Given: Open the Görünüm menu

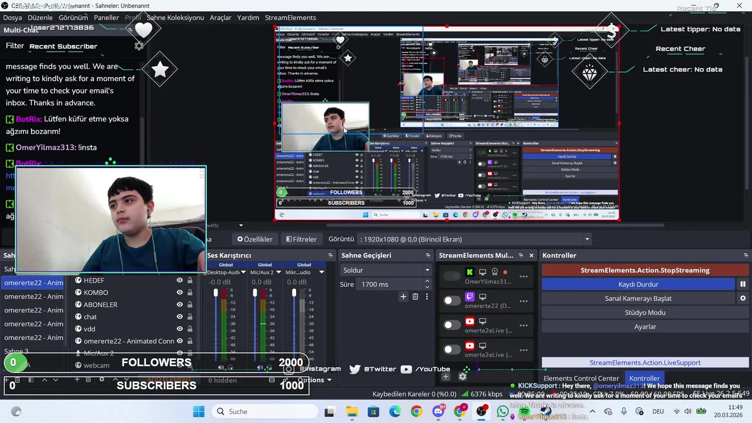Looking at the screenshot, I should tap(73, 18).
